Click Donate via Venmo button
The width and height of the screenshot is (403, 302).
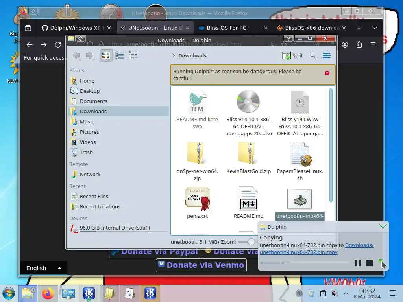click(x=201, y=265)
